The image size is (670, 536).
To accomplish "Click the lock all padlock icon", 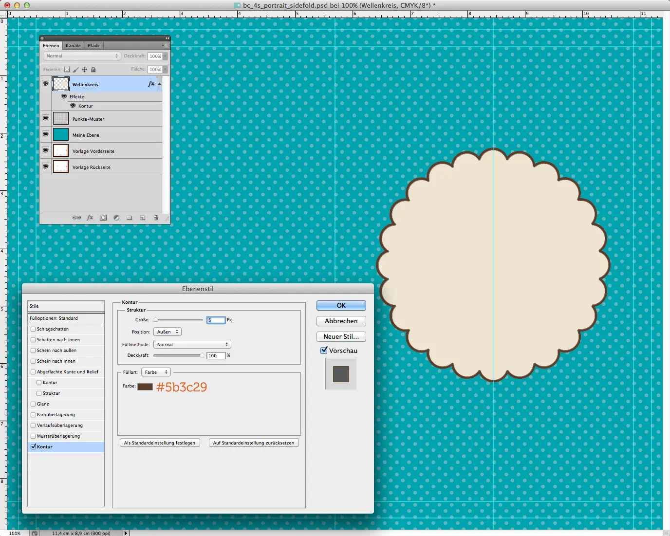I will coord(93,70).
